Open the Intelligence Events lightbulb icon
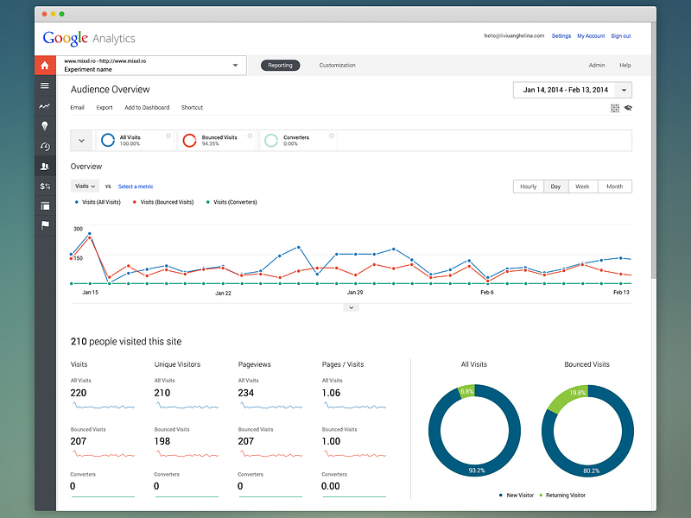 45,126
